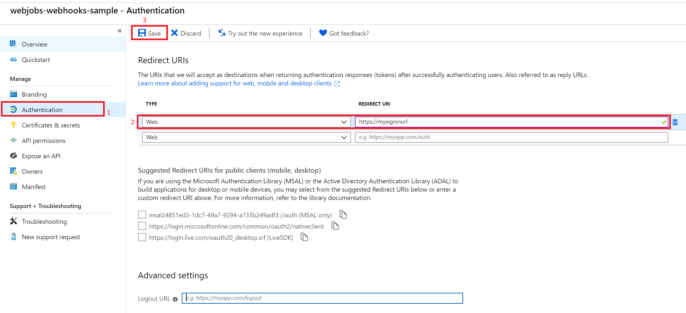This screenshot has height=313, width=686.
Task: Click the API permissions icon
Action: point(13,140)
